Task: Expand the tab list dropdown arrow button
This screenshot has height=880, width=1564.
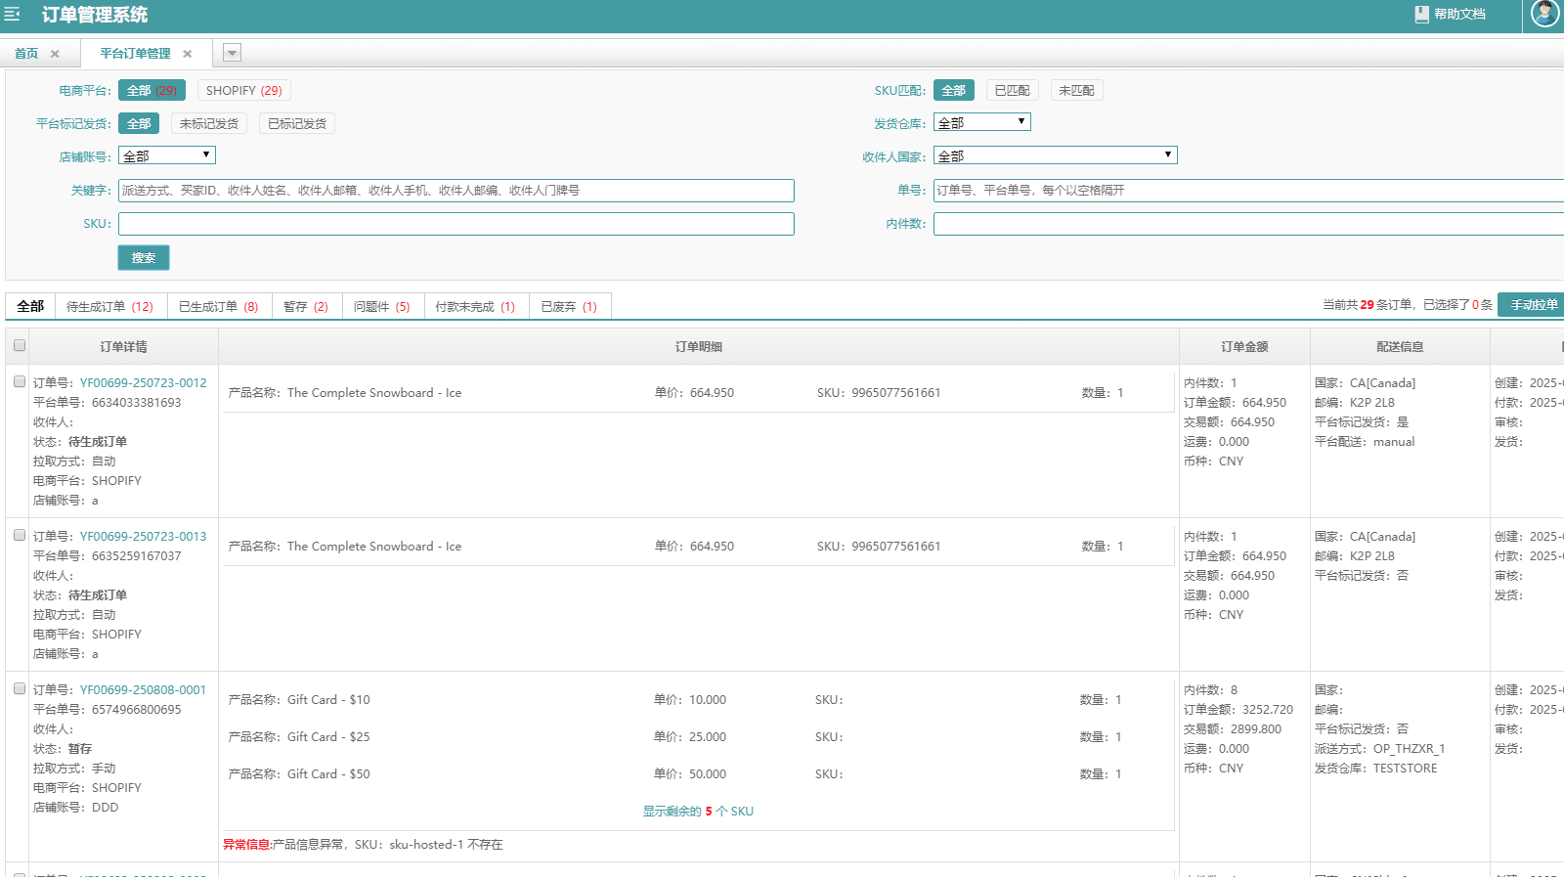Action: [232, 53]
